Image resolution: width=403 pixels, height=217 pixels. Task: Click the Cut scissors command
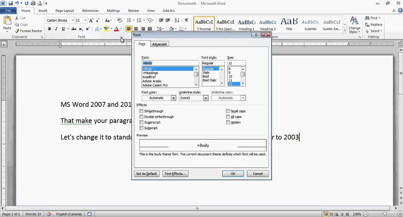(x=20, y=18)
